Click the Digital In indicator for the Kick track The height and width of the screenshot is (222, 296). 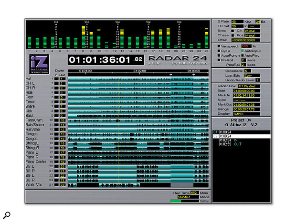56,111
